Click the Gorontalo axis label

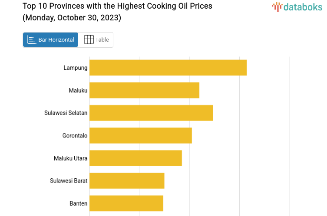pyautogui.click(x=75, y=135)
